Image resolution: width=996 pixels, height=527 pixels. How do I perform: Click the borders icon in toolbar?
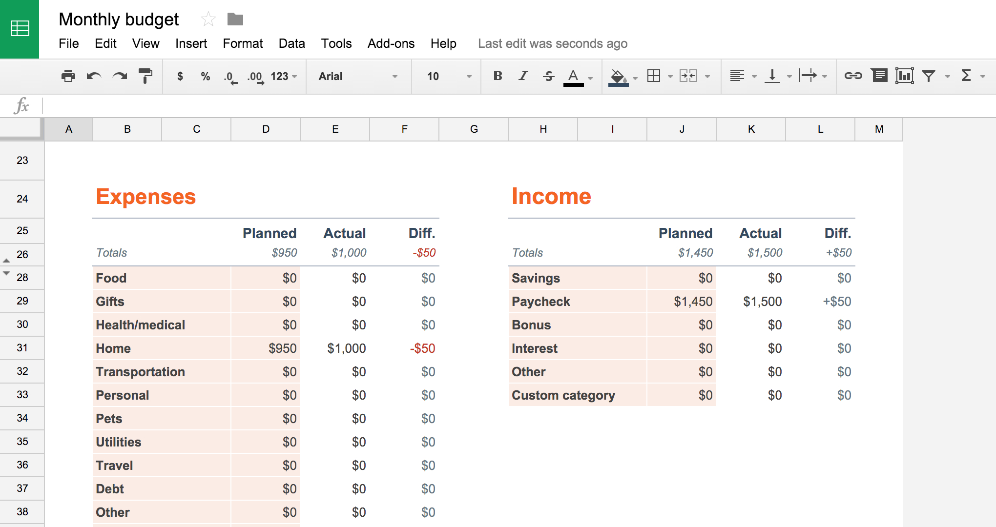[652, 77]
